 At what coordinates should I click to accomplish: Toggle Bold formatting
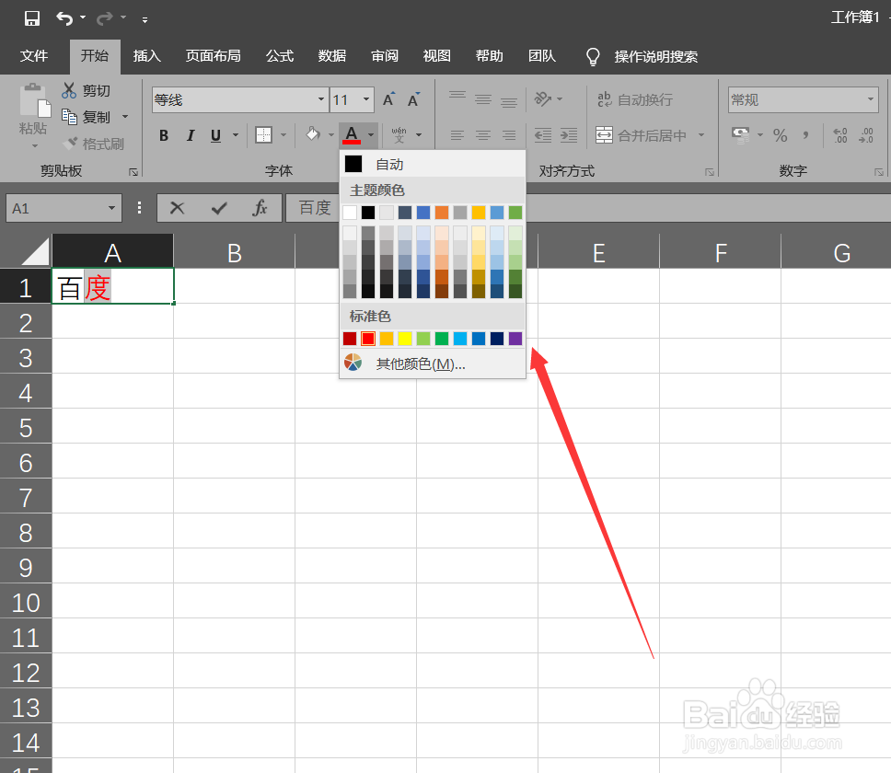tap(164, 135)
